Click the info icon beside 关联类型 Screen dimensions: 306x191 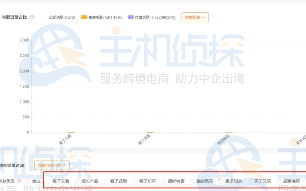pos(19,181)
